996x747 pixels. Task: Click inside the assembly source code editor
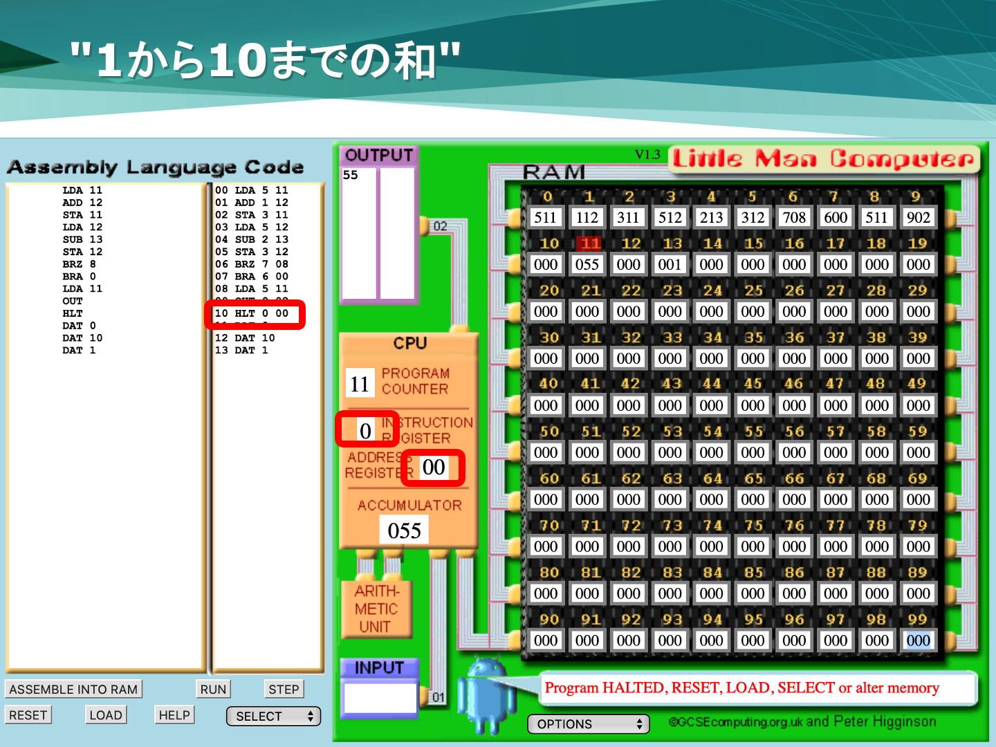pyautogui.click(x=104, y=484)
